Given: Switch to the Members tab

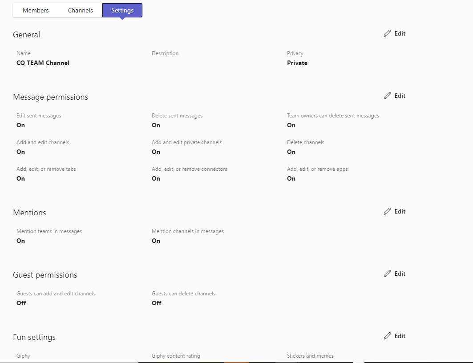Looking at the screenshot, I should pos(36,10).
